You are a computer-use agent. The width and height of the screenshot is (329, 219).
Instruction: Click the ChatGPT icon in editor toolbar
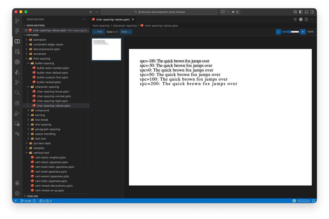pos(301,19)
